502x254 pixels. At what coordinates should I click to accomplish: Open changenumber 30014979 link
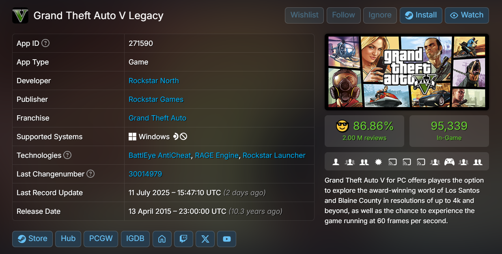[x=145, y=174]
